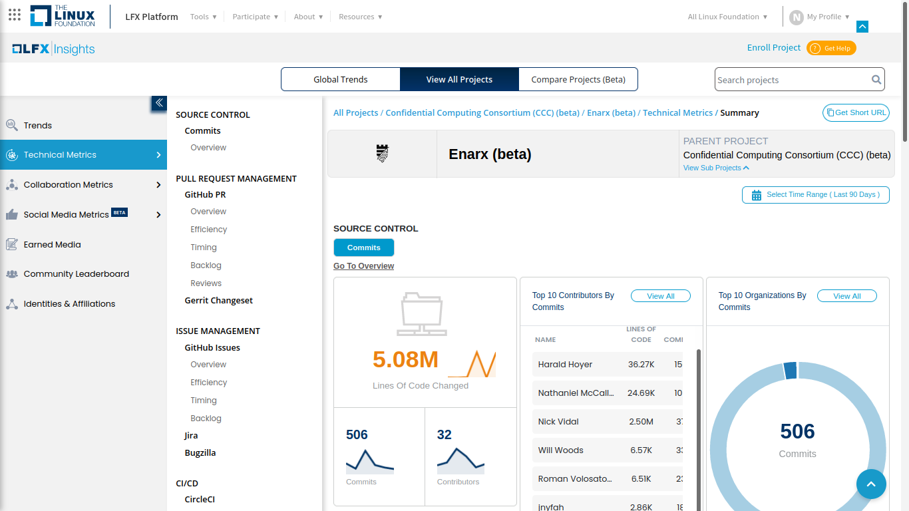Click the Enroll Project link

(774, 47)
